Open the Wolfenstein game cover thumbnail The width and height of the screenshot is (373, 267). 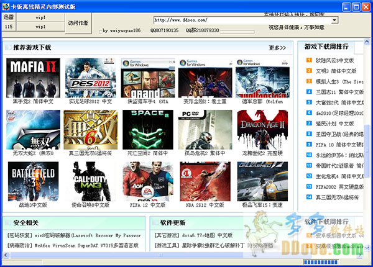pyautogui.click(x=262, y=78)
